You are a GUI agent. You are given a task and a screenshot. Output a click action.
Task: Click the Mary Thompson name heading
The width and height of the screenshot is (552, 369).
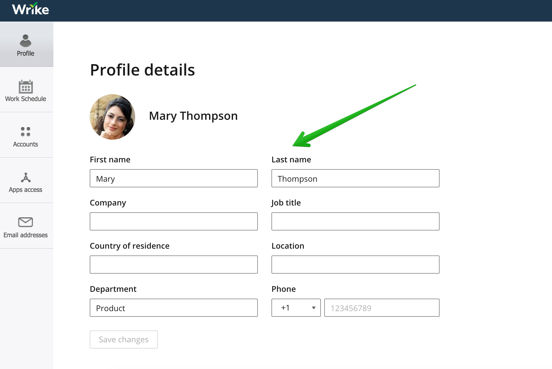pos(193,116)
